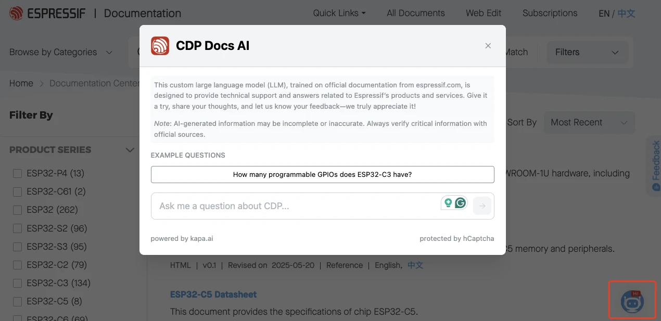Collapse the PRODUCT SERIES section
661x321 pixels.
(130, 150)
